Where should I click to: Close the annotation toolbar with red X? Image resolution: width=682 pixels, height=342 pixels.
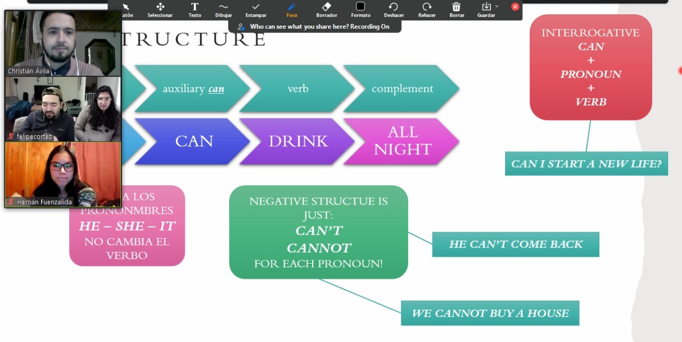click(x=515, y=7)
